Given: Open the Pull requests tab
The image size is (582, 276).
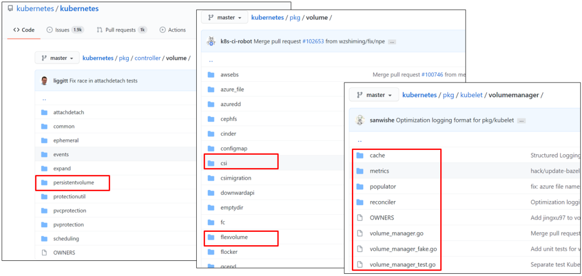Looking at the screenshot, I should 122,30.
